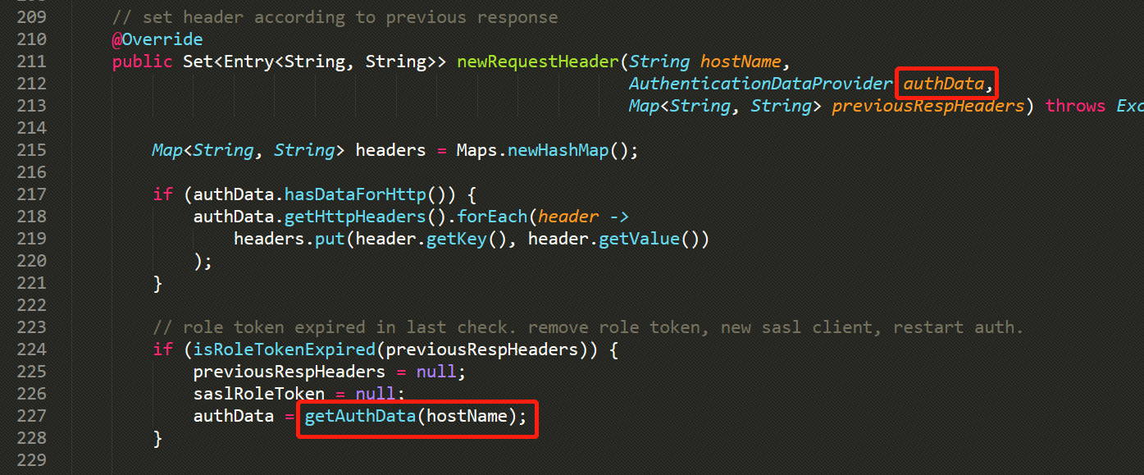1144x475 pixels.
Task: Click the @Override annotation
Action: click(x=157, y=39)
